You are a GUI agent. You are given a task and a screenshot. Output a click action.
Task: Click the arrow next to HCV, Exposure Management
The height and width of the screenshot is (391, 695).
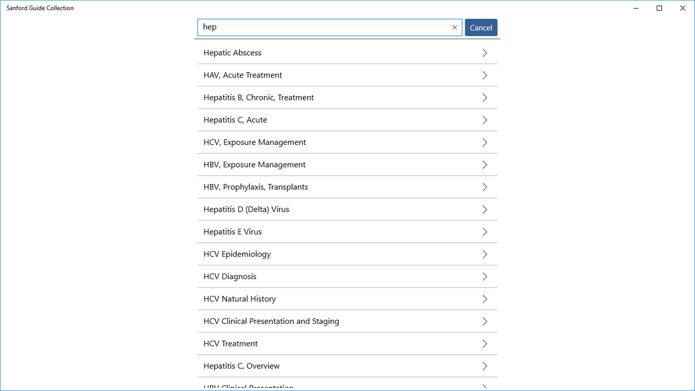(x=484, y=142)
